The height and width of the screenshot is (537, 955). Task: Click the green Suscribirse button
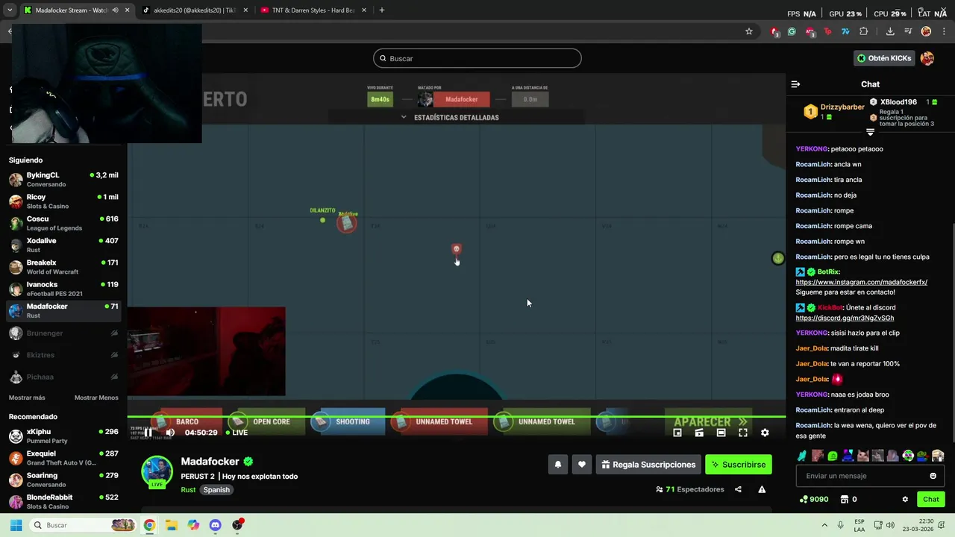(739, 465)
